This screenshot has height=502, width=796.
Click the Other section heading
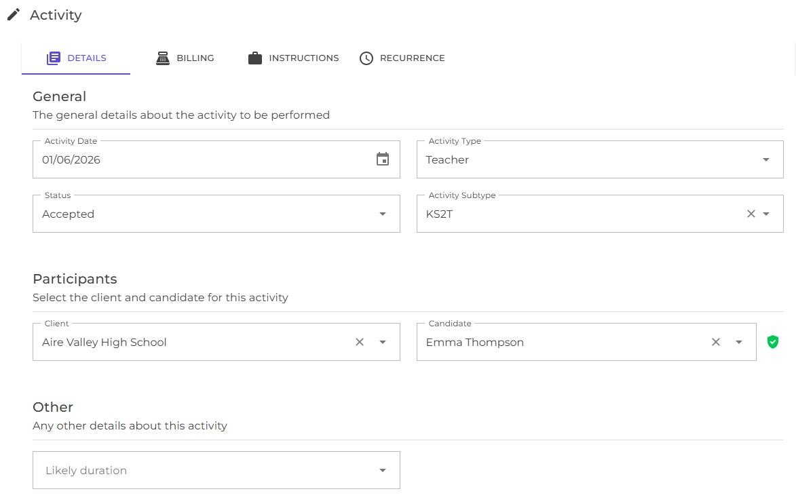point(53,407)
